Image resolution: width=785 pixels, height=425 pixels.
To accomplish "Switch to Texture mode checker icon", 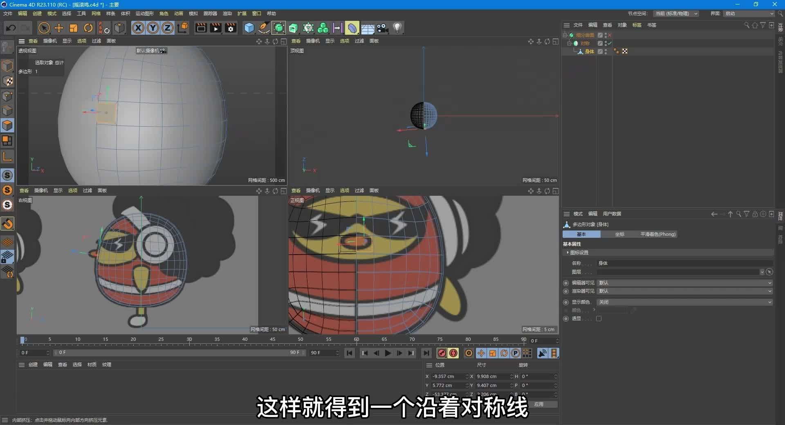I will (7, 81).
